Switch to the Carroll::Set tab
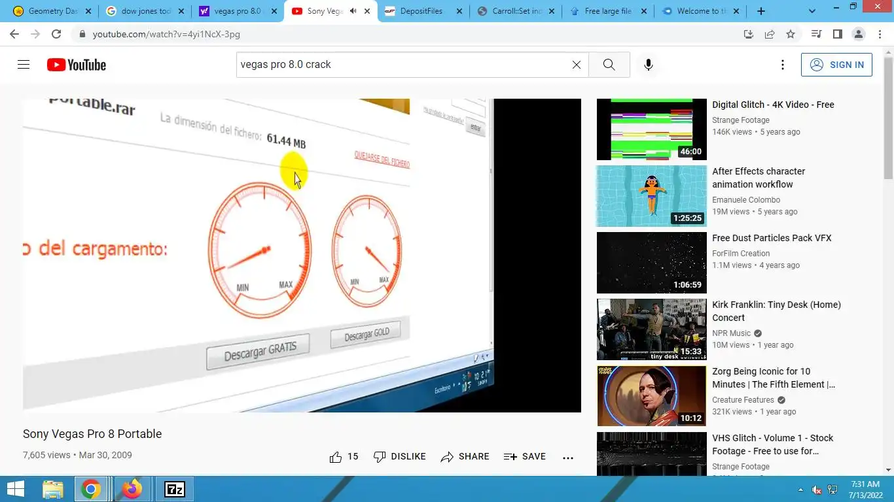Image resolution: width=894 pixels, height=502 pixels. 517,11
